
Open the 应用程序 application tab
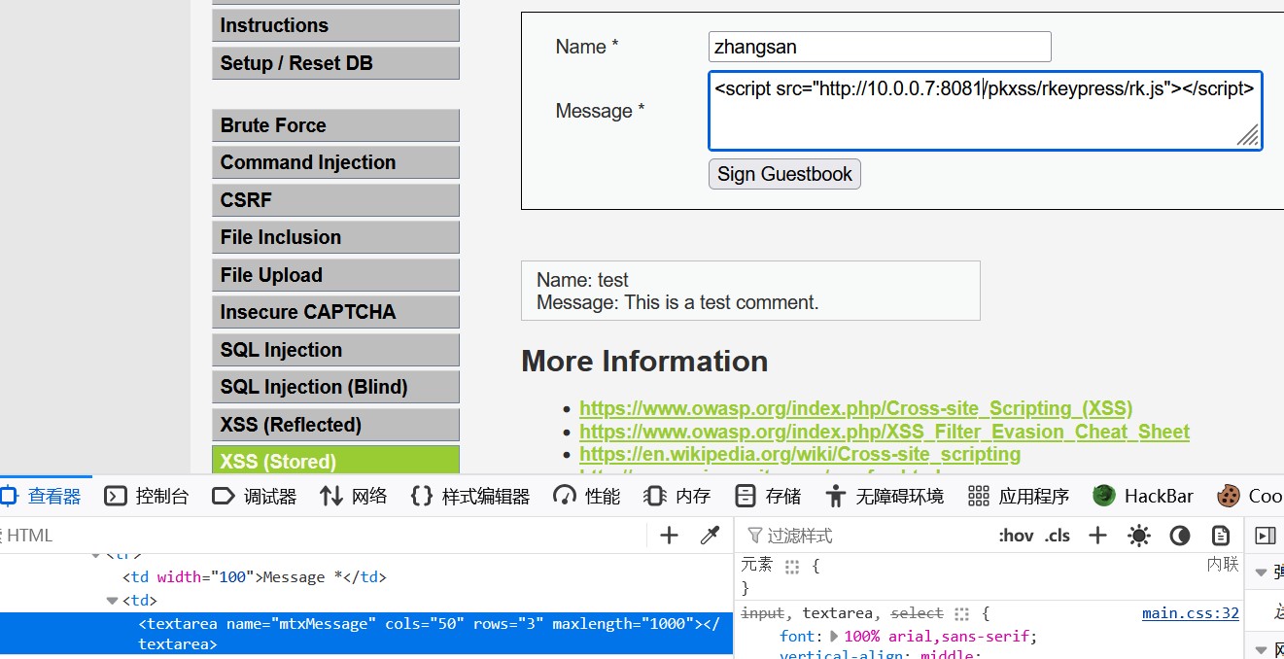pos(1019,496)
